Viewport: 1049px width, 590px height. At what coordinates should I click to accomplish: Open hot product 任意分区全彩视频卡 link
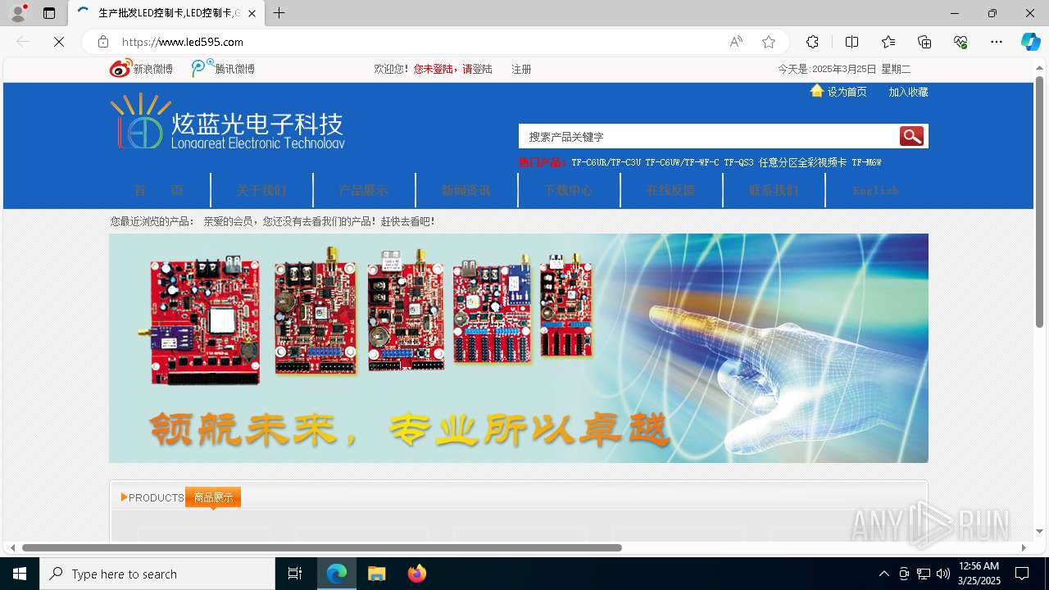(x=803, y=162)
